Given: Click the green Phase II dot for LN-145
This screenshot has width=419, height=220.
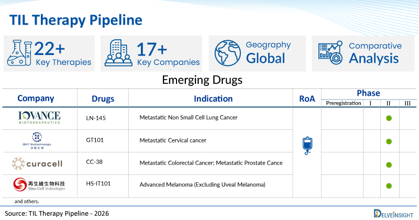Looking at the screenshot, I should coord(389,118).
